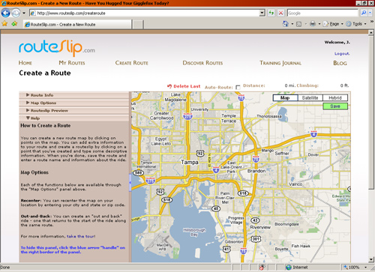This screenshot has width=375, height=272.
Task: Click the Add to Favorites icon
Action: point(14,24)
